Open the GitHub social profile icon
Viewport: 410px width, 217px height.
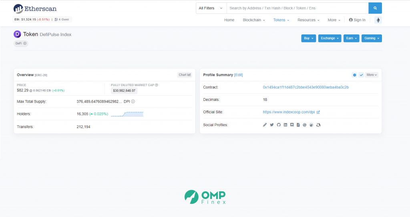(x=279, y=125)
